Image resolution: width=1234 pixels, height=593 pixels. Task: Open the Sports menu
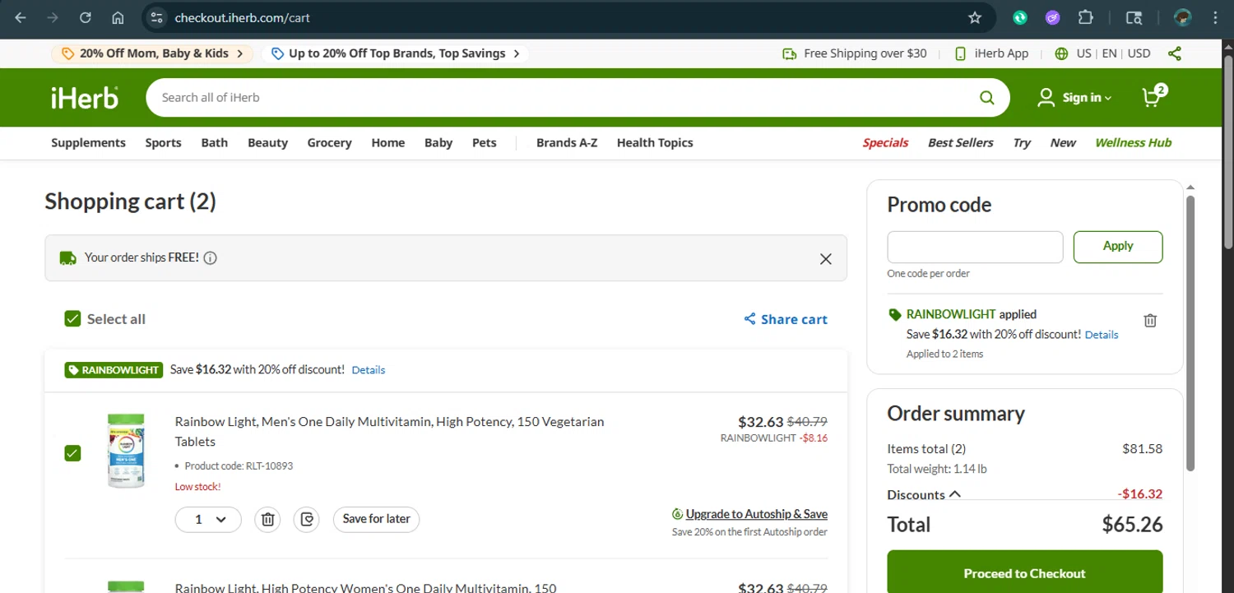click(163, 143)
